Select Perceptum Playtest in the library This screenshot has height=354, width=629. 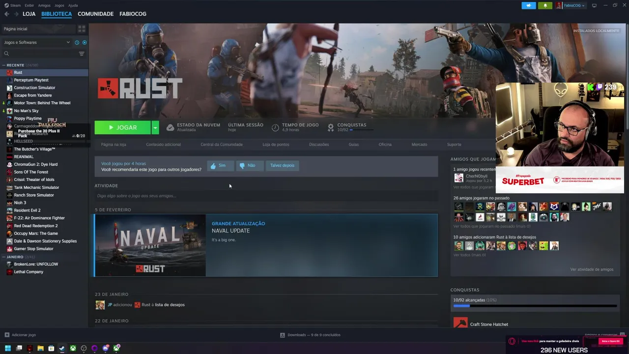31,80
